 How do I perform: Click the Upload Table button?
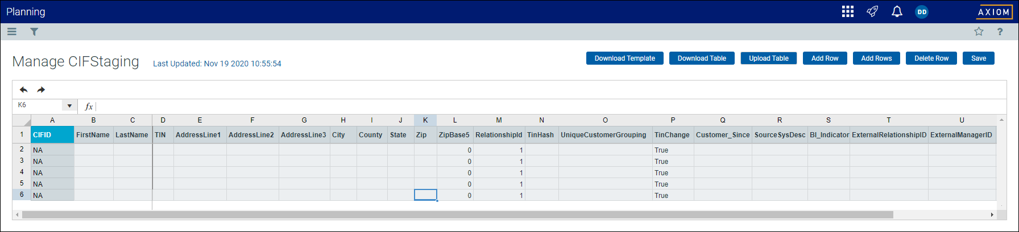click(769, 58)
